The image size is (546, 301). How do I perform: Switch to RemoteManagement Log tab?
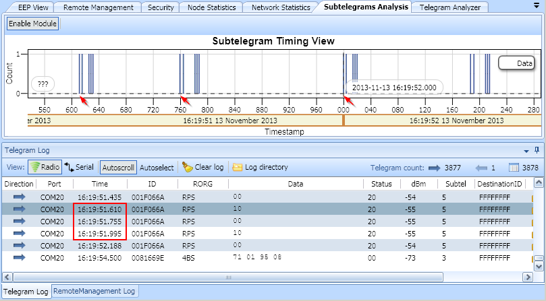click(94, 292)
